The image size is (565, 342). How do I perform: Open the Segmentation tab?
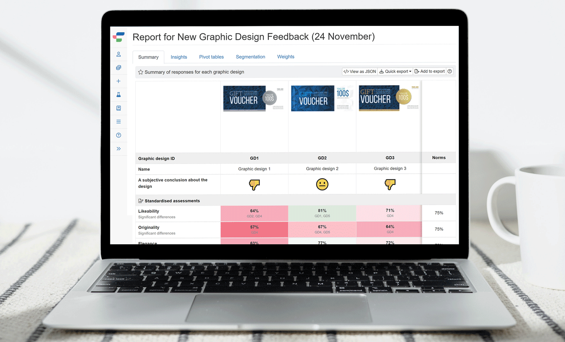click(250, 57)
